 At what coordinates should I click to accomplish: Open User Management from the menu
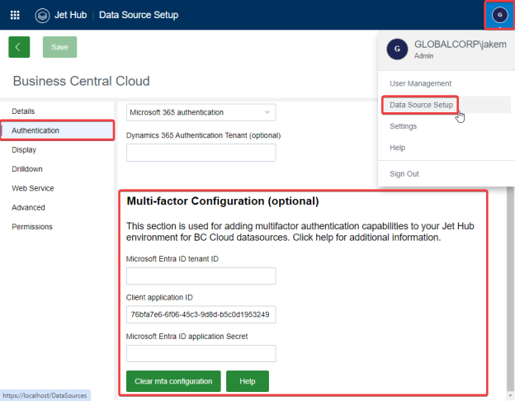(420, 83)
